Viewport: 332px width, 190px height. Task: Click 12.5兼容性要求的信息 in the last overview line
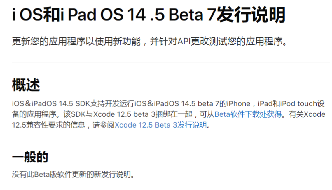[x=48, y=125]
